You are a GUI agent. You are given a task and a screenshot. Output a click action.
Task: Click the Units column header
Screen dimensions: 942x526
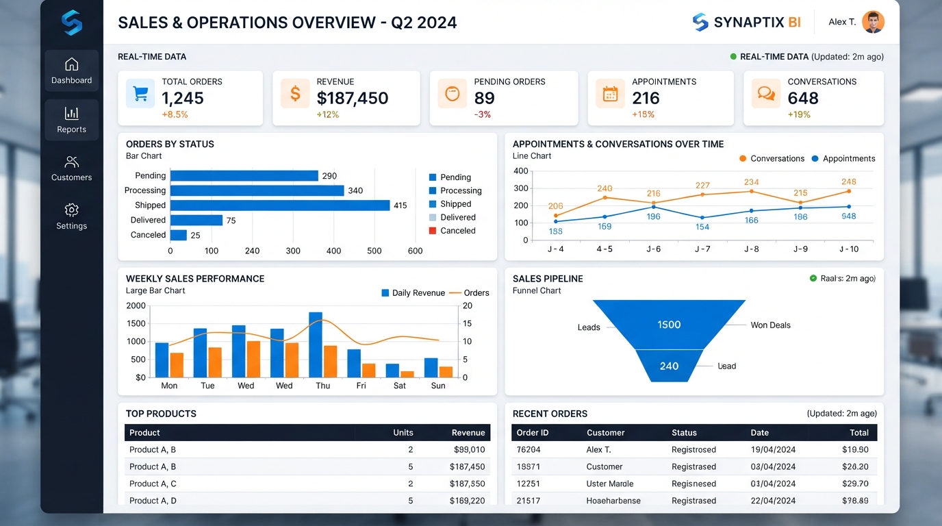pos(403,433)
